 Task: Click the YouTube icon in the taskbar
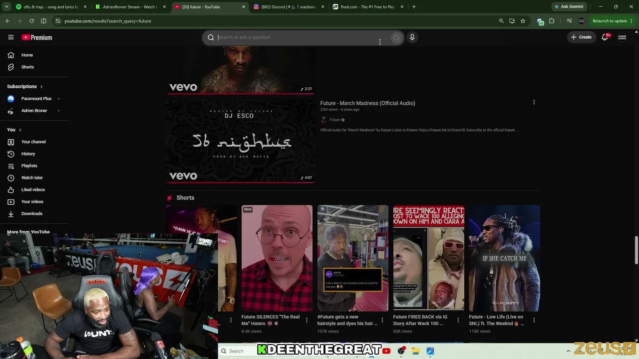(x=386, y=351)
